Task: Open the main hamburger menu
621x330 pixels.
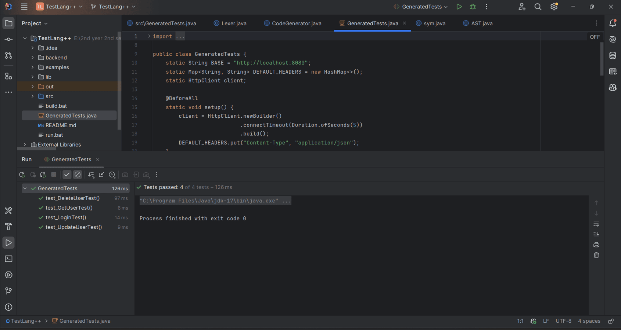Action: click(24, 7)
